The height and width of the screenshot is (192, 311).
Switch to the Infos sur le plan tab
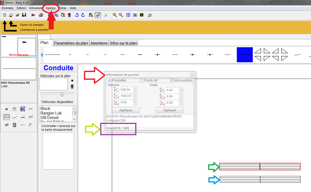123,43
